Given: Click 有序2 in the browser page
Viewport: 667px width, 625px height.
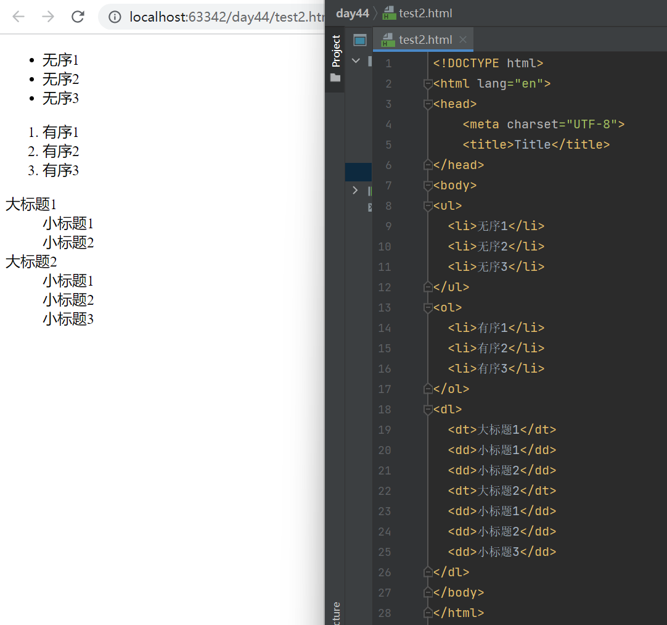Looking at the screenshot, I should 60,151.
